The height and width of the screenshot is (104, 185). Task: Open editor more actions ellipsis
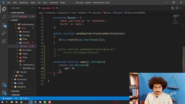[x=181, y=8]
